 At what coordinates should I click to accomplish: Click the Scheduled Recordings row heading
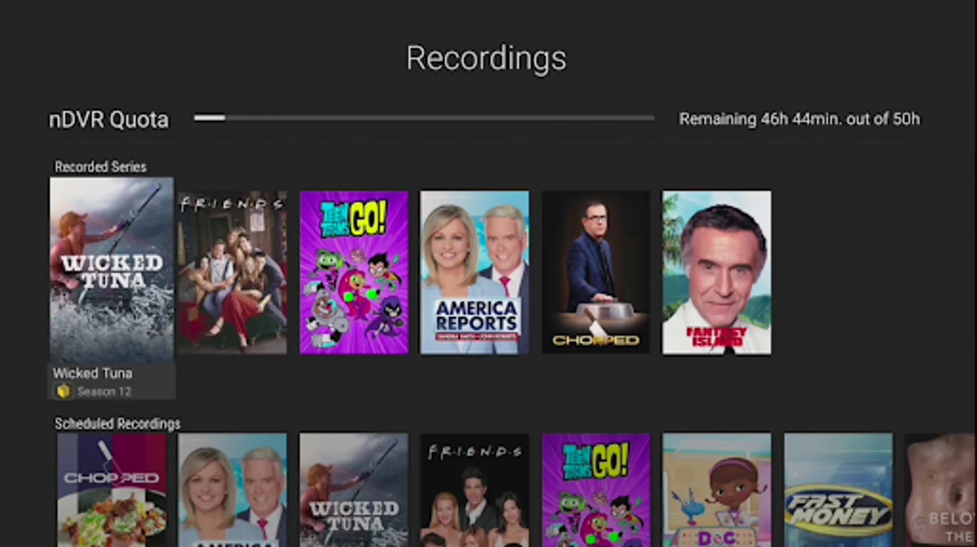click(117, 424)
